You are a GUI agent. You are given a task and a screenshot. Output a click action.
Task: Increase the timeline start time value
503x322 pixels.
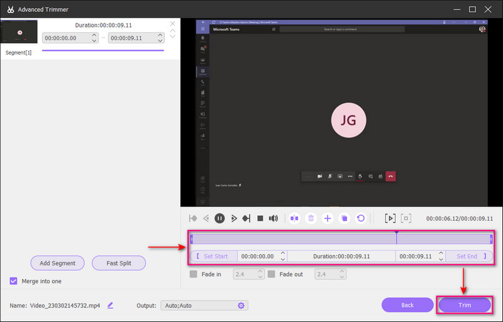pyautogui.click(x=282, y=254)
